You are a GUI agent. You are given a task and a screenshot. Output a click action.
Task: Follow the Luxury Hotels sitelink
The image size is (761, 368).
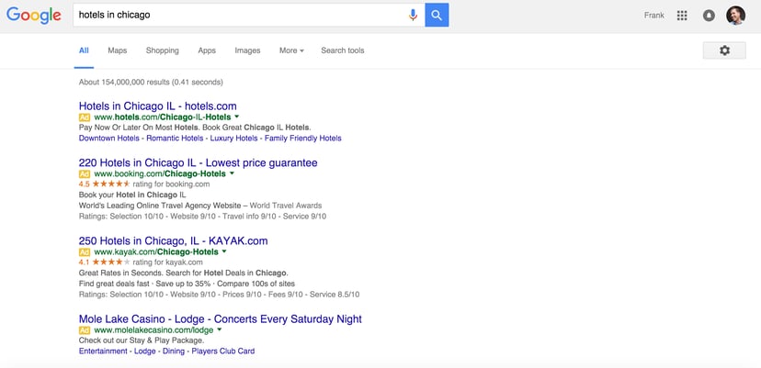[x=234, y=139]
